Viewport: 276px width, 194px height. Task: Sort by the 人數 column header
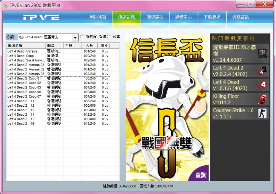click(90, 46)
